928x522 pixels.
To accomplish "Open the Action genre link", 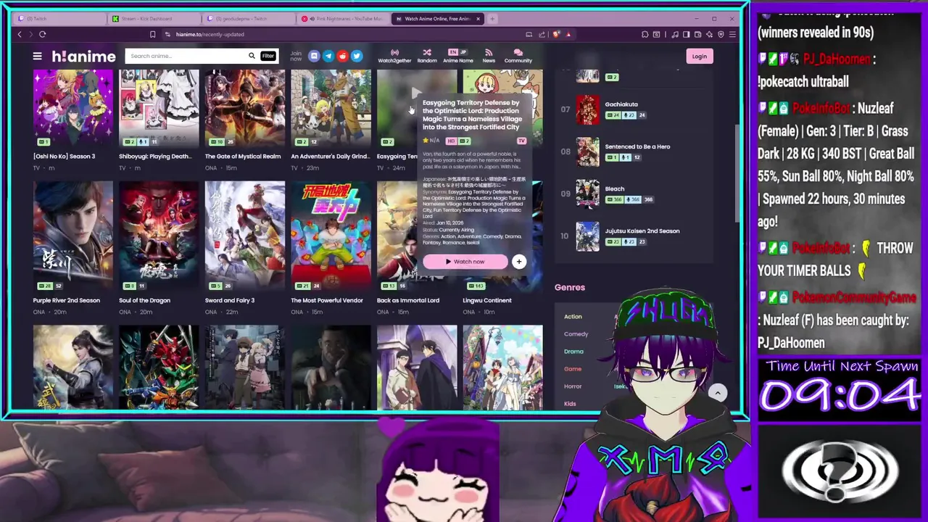I will click(573, 317).
